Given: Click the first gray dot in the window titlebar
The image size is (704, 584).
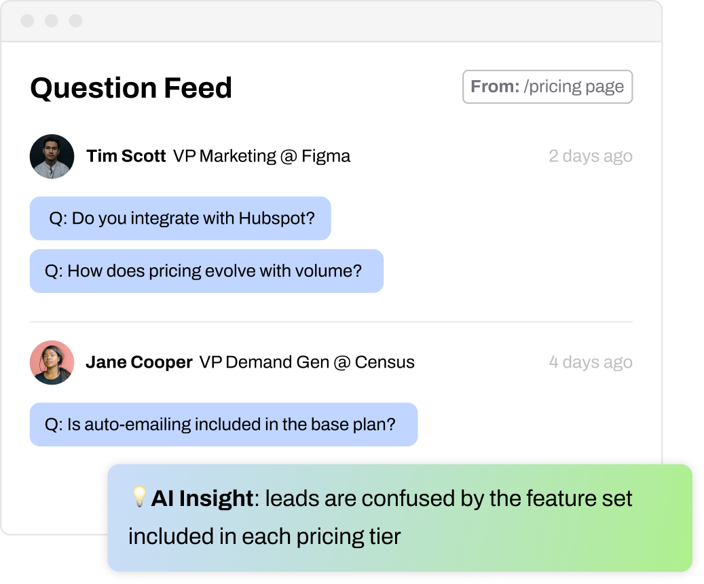Looking at the screenshot, I should click(x=26, y=20).
